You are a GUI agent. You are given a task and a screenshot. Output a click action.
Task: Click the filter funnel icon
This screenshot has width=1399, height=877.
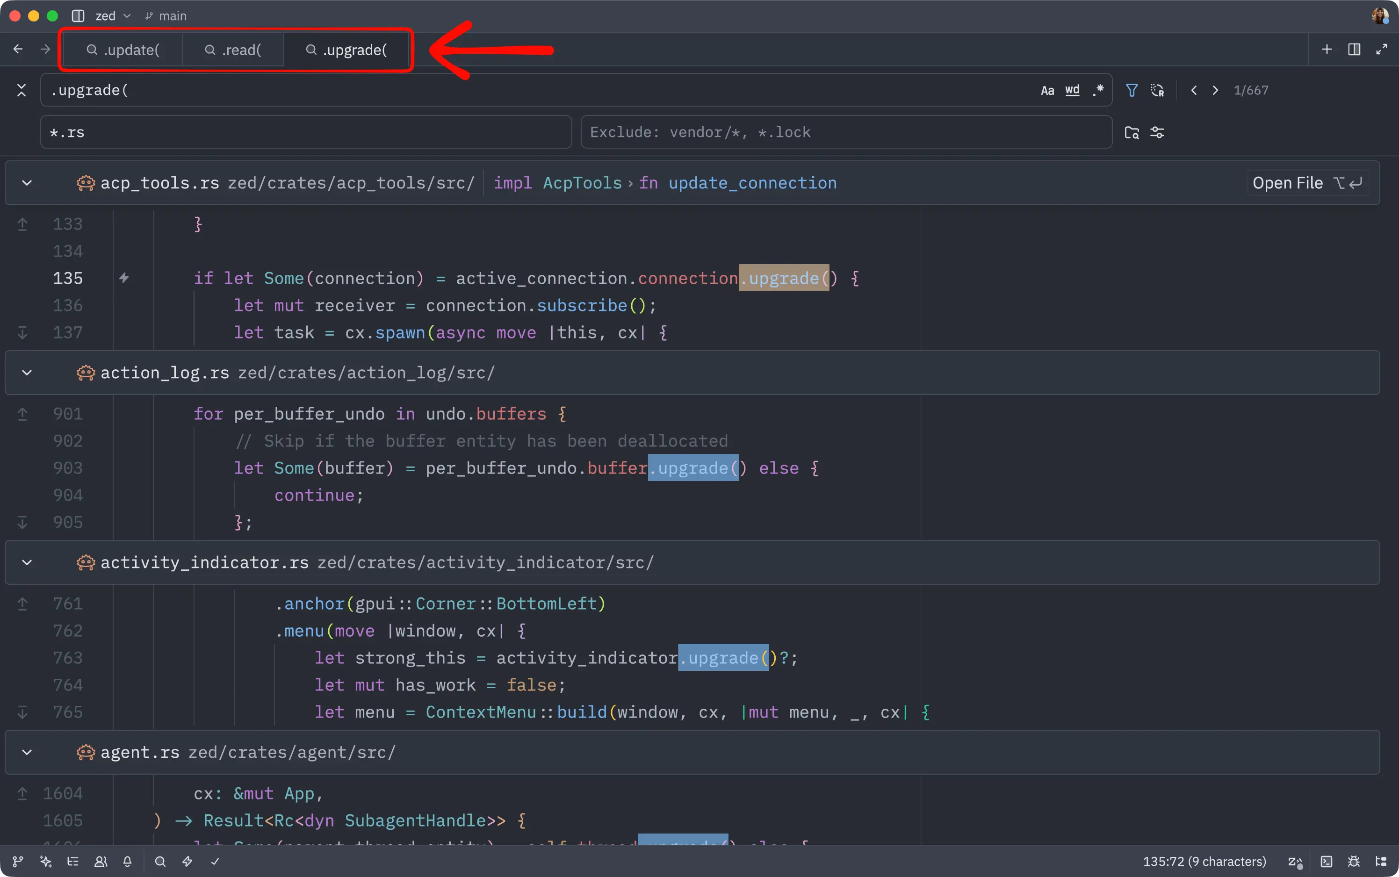coord(1132,91)
